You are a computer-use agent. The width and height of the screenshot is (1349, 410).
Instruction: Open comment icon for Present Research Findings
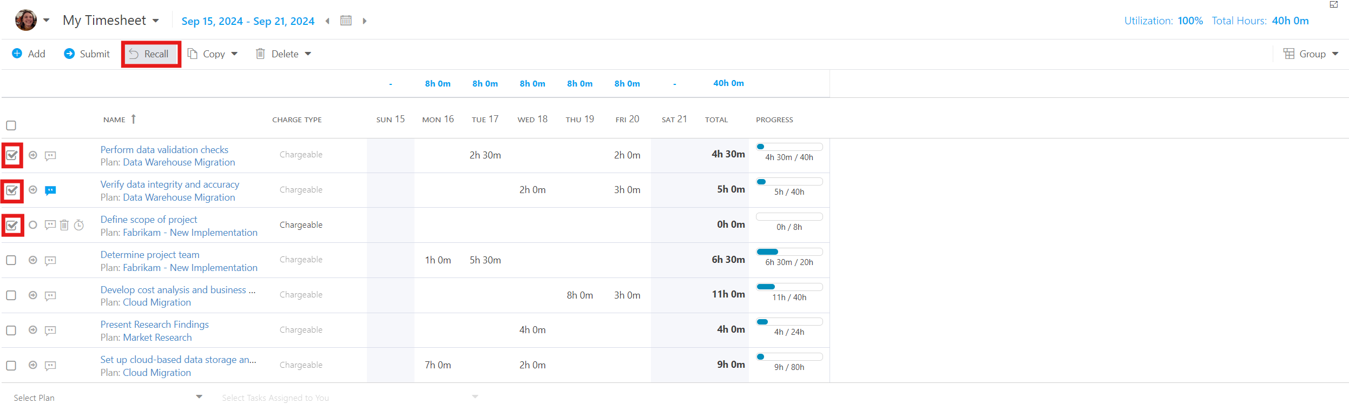point(50,330)
